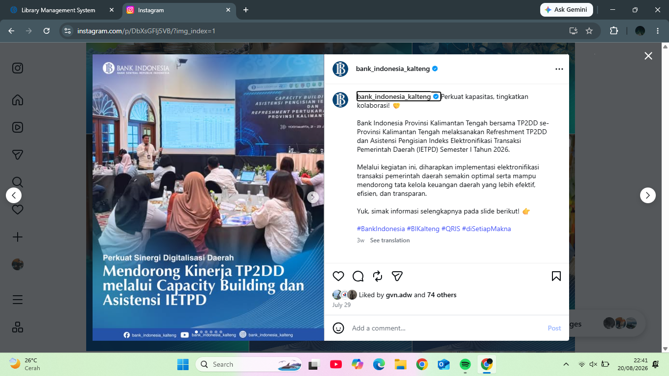669x376 pixels.
Task: Open the Chrome Extensions puzzle icon
Action: [x=614, y=31]
